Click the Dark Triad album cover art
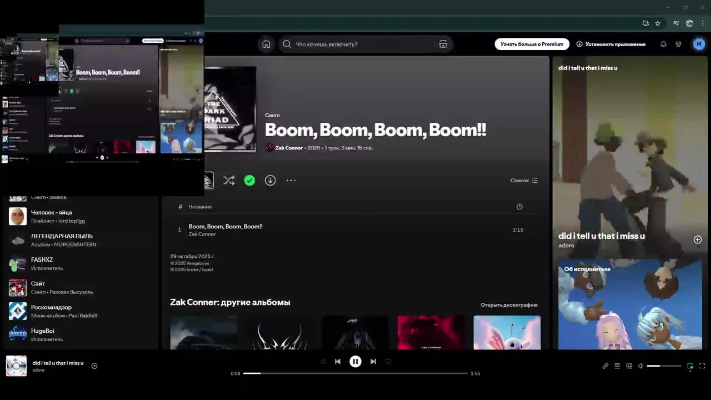This screenshot has width=711, height=400. pos(230,108)
